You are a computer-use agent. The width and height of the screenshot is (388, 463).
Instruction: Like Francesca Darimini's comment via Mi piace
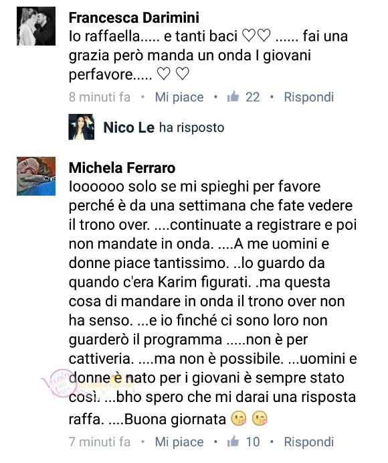[179, 97]
